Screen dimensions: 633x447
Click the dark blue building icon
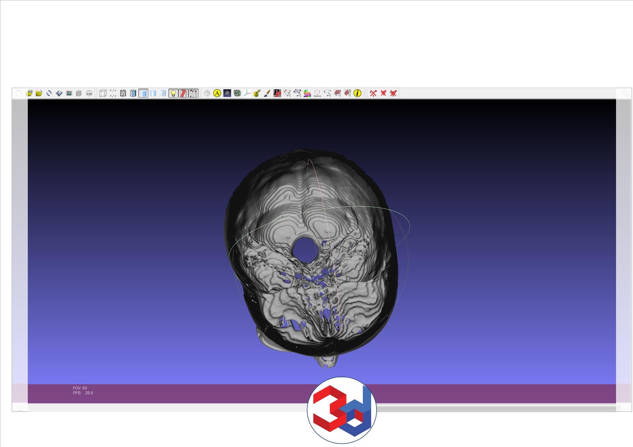(x=227, y=93)
